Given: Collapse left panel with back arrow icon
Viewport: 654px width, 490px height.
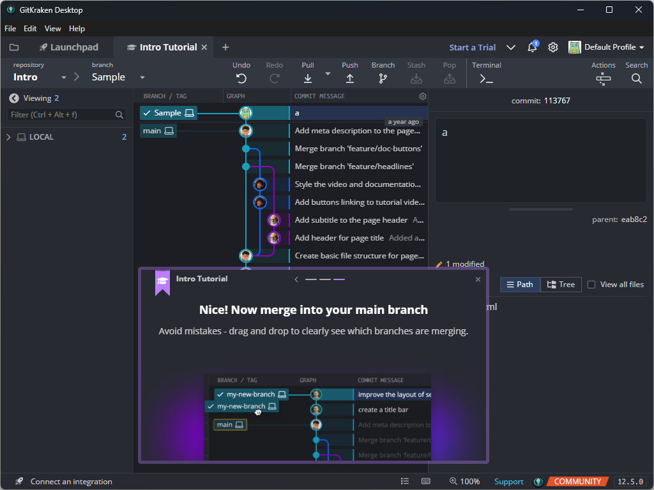Looking at the screenshot, I should pos(14,98).
